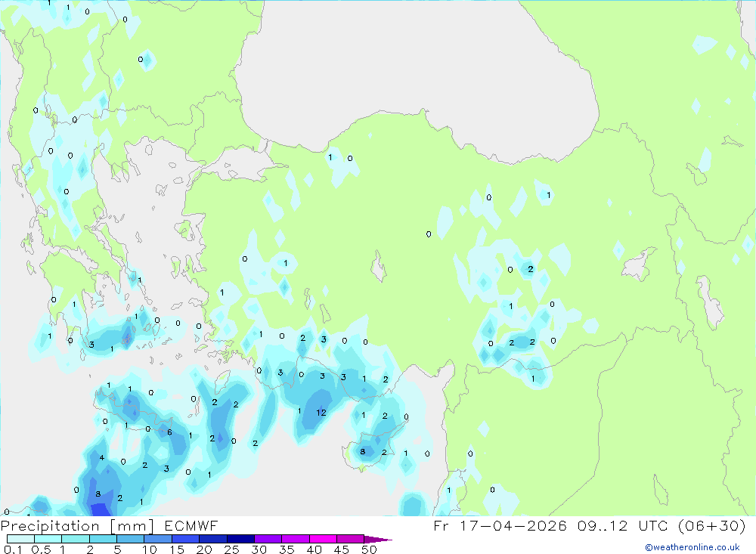Screen dimensions: 756x554
Task: Pick the 15–20 mm legend swatch
Action: tap(186, 539)
